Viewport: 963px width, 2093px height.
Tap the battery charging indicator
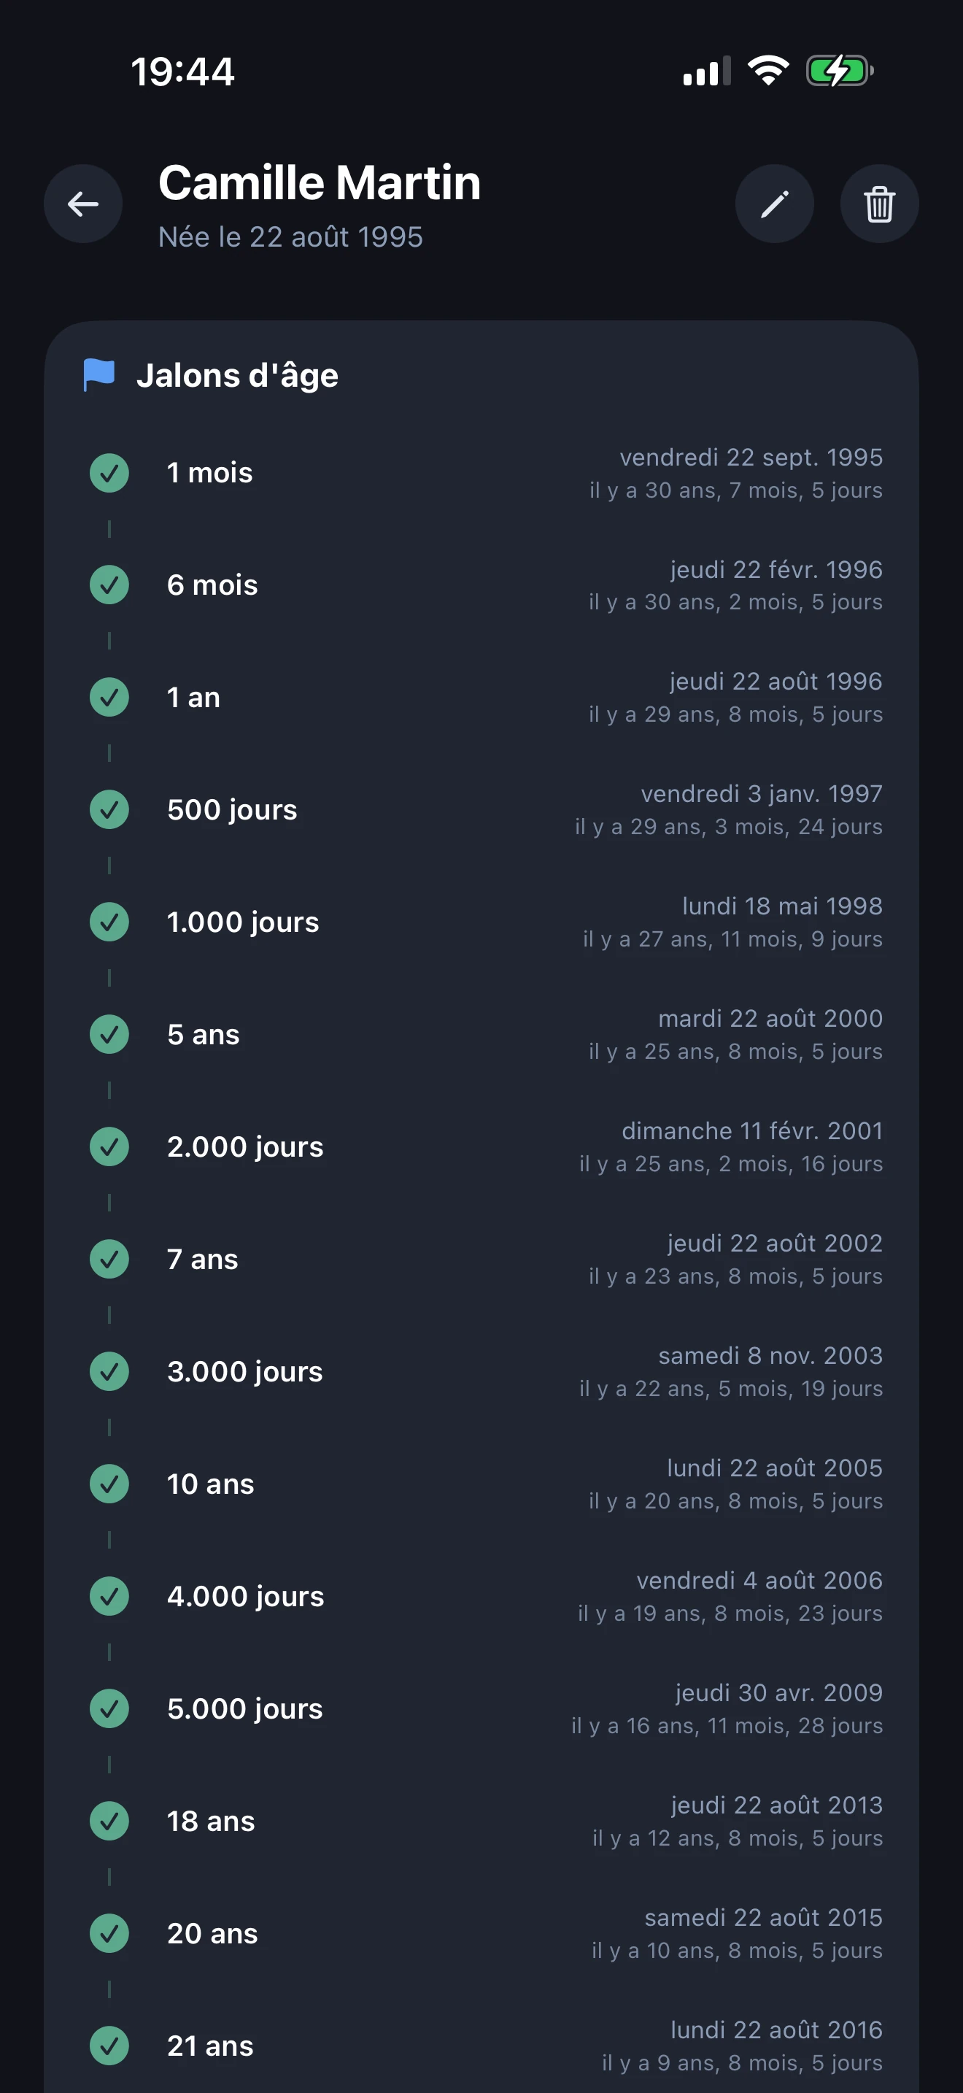839,72
